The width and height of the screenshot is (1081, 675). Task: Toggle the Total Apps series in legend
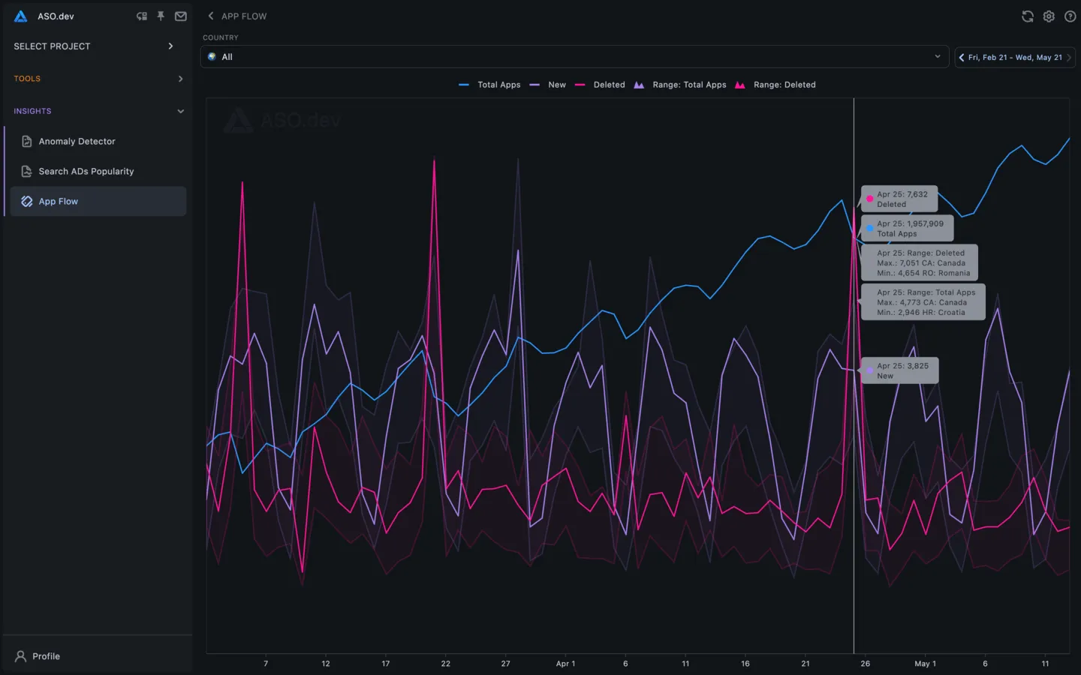click(490, 85)
